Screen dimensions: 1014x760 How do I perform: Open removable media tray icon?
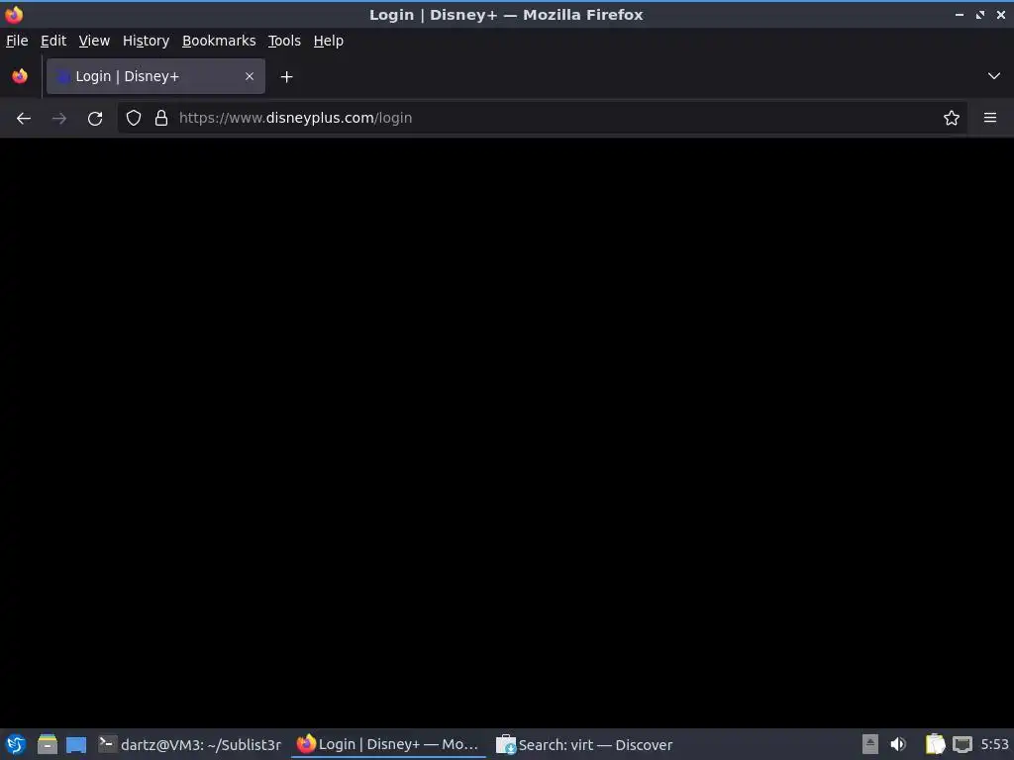tap(870, 744)
